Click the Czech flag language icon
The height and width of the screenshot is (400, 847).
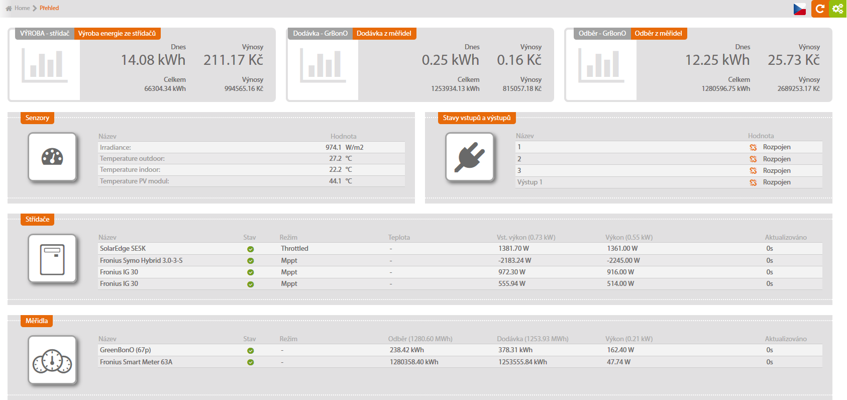tap(799, 9)
